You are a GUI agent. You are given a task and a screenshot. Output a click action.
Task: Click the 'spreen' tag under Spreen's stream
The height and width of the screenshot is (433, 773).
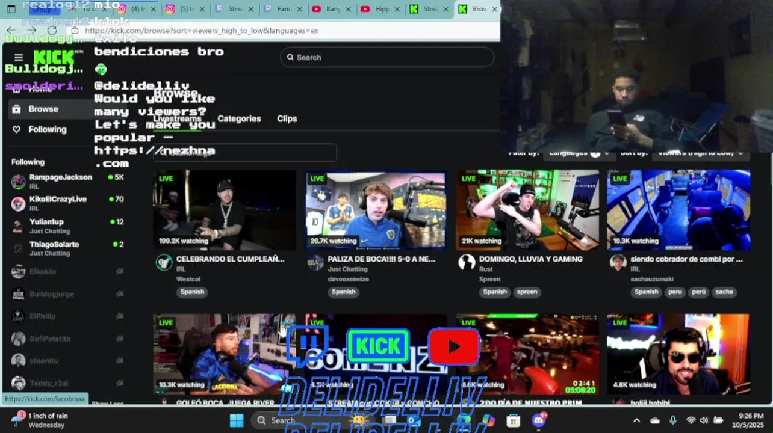point(527,292)
